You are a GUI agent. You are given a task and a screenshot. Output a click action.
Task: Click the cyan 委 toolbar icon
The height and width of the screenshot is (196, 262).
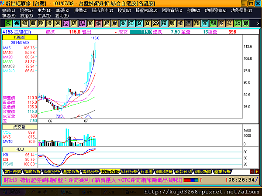[x=123, y=23]
